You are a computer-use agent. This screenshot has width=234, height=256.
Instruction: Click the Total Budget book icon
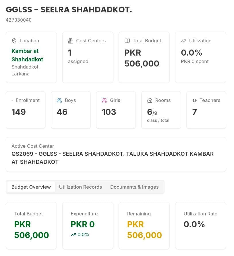pos(127,41)
